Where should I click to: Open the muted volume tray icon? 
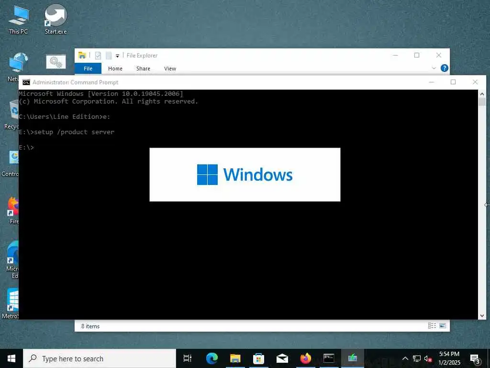coord(428,358)
